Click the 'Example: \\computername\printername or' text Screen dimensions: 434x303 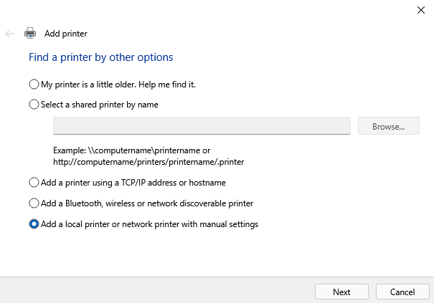[132, 150]
